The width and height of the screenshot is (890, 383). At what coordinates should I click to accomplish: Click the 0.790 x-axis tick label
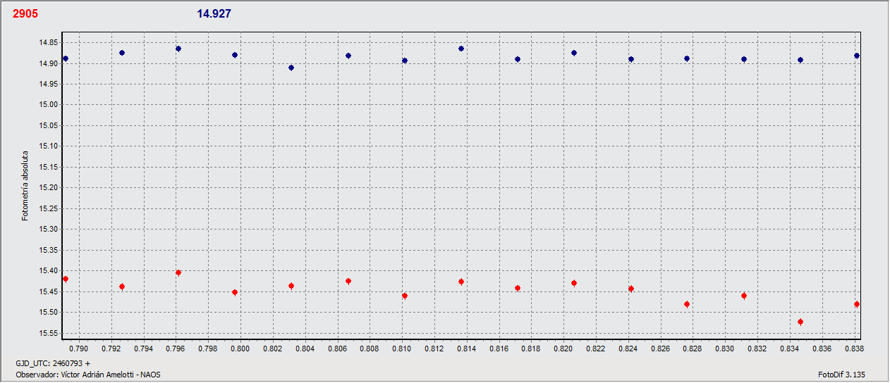coord(79,349)
